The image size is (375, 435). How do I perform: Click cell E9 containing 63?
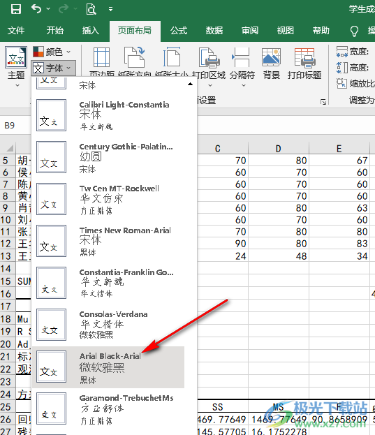(x=339, y=208)
